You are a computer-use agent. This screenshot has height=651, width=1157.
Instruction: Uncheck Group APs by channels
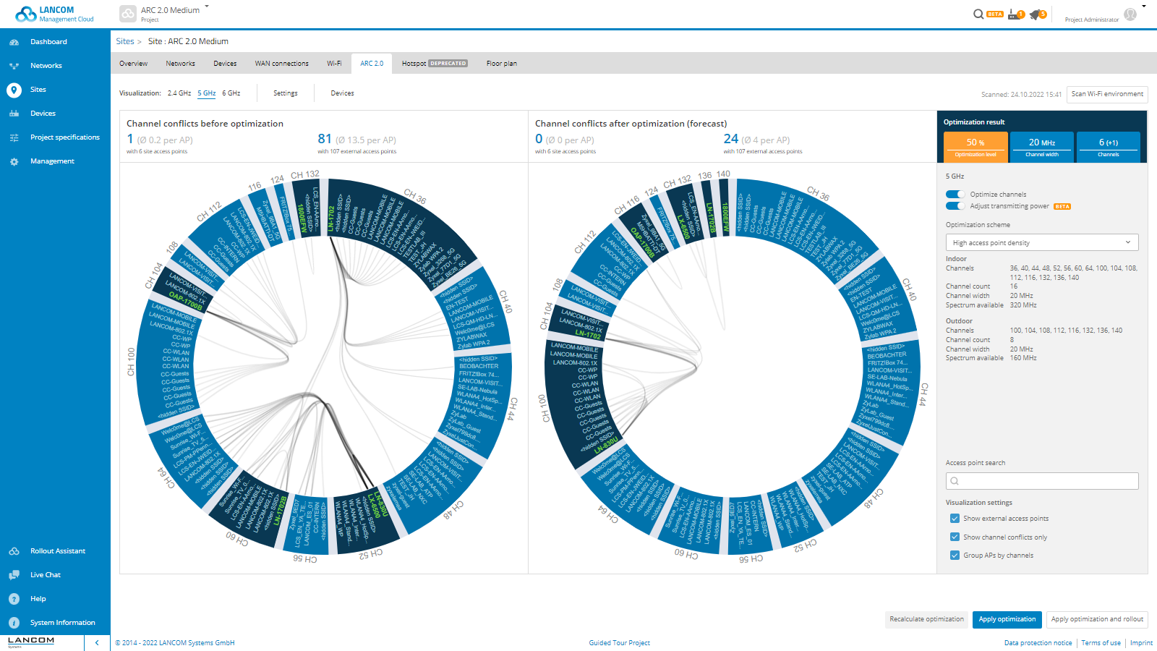(x=955, y=555)
